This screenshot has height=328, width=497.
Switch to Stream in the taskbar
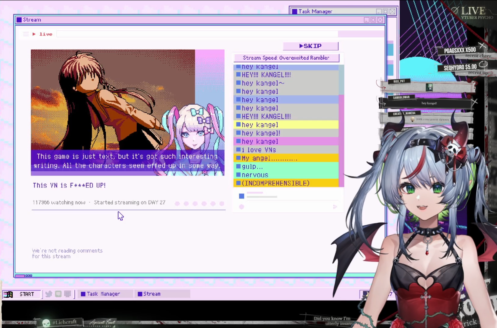point(162,294)
